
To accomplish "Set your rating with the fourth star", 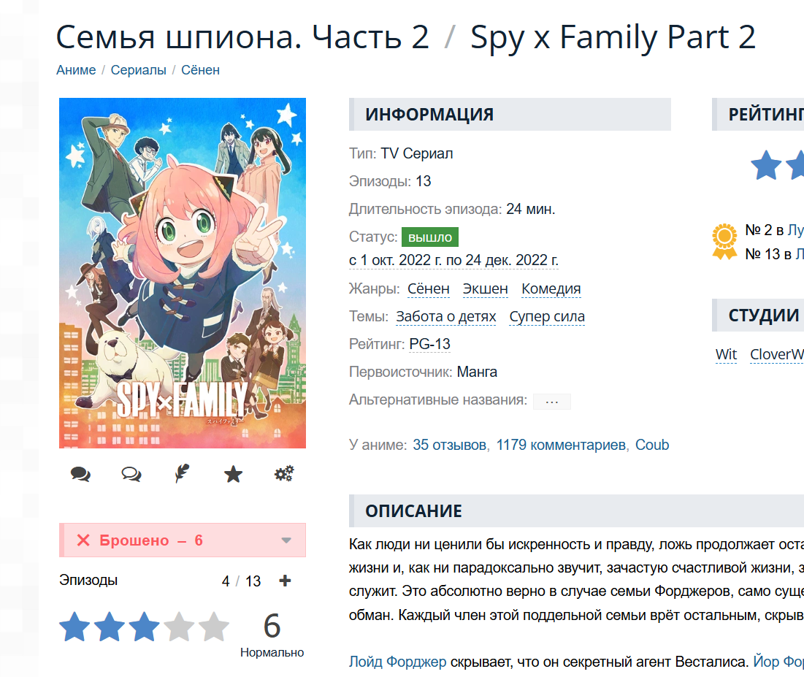I will coord(179,627).
